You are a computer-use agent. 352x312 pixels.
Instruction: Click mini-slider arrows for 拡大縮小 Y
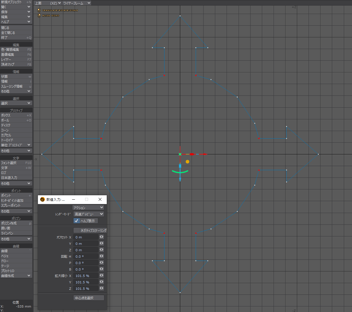(x=101, y=282)
